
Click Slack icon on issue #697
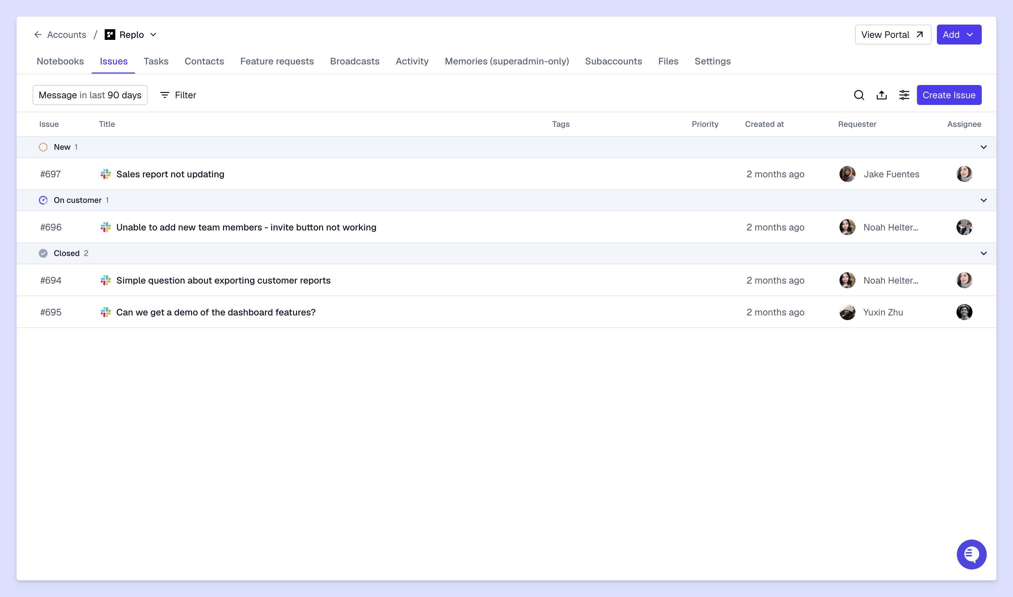(x=105, y=174)
